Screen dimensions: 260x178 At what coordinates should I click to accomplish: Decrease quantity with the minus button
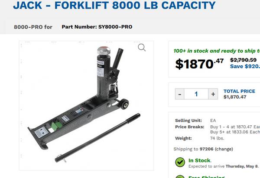[x=179, y=94]
